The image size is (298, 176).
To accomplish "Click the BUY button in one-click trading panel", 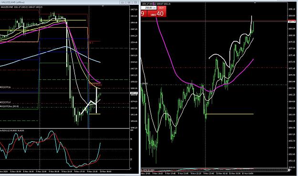I will pyautogui.click(x=161, y=8).
